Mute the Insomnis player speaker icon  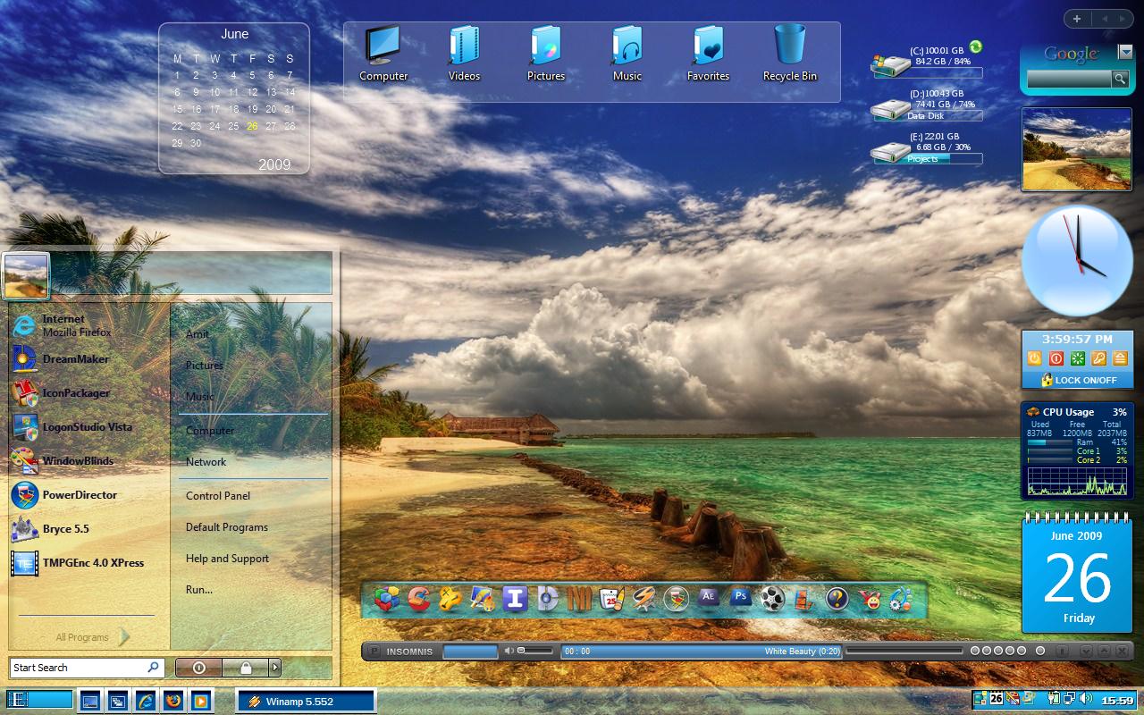(x=509, y=651)
